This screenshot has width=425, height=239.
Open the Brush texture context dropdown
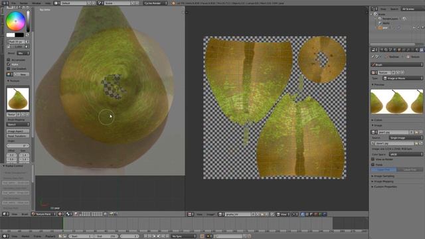(396, 65)
